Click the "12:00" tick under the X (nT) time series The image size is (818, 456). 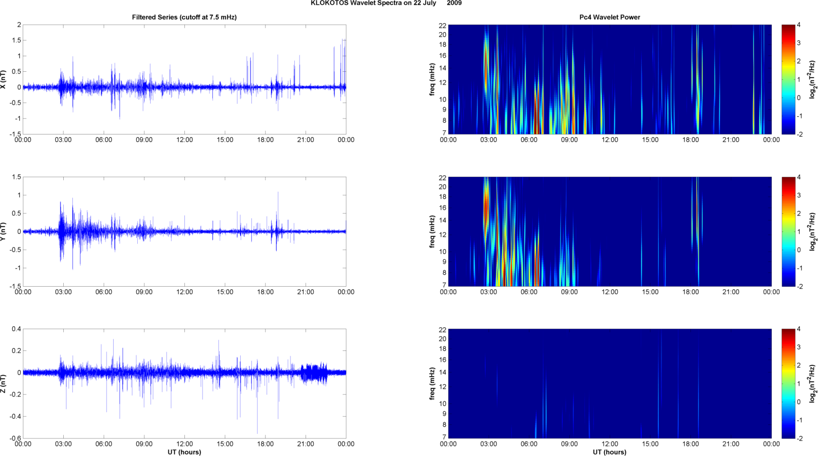click(184, 140)
